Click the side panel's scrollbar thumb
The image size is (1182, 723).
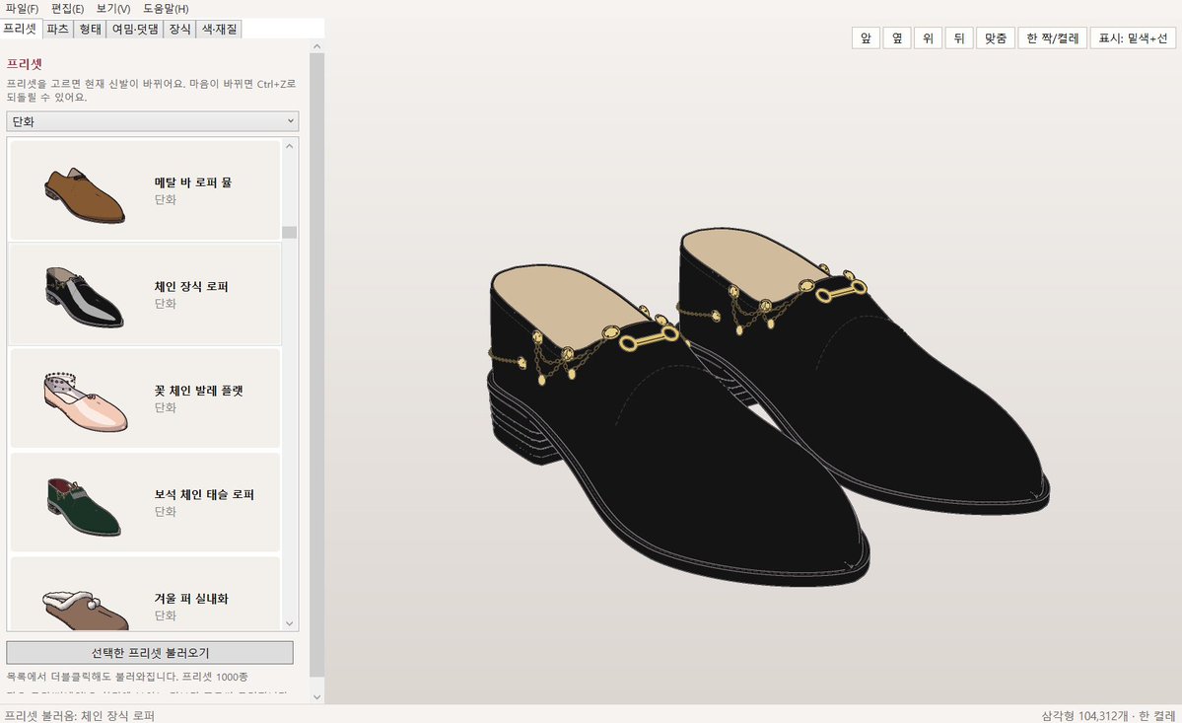(316, 365)
